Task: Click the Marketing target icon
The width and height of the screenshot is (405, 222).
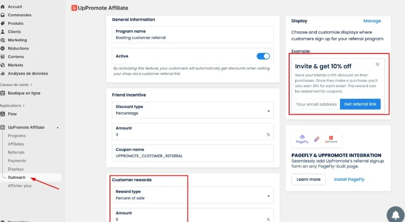Action: tap(3, 40)
